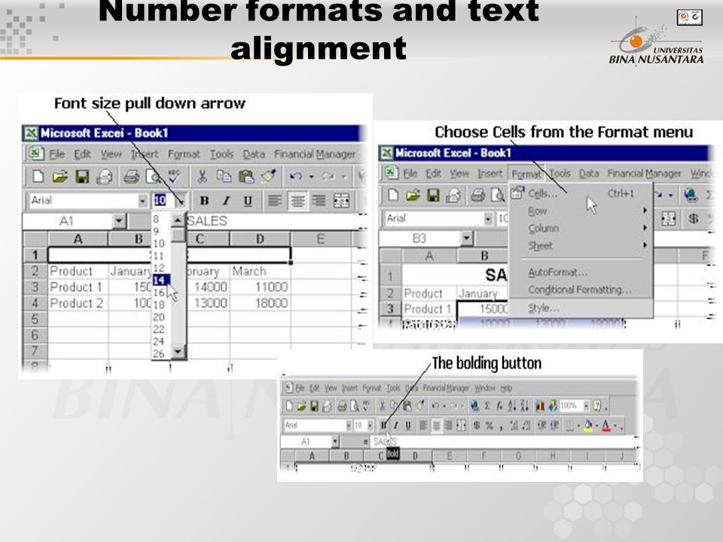Choose Style... from the Format menu

(x=581, y=308)
